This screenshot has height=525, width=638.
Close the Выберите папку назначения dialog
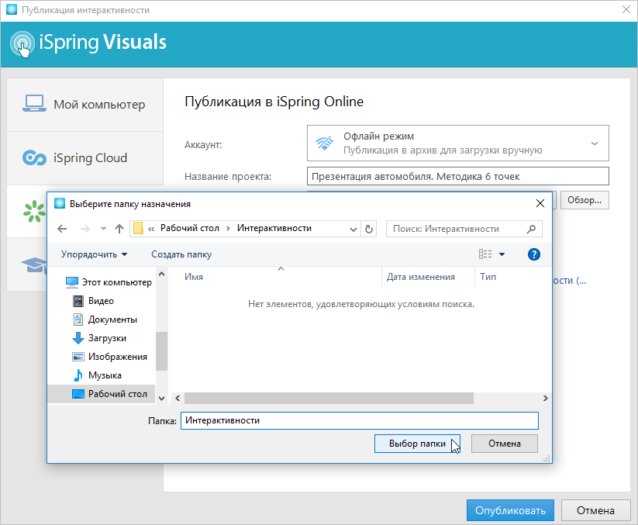coord(540,203)
